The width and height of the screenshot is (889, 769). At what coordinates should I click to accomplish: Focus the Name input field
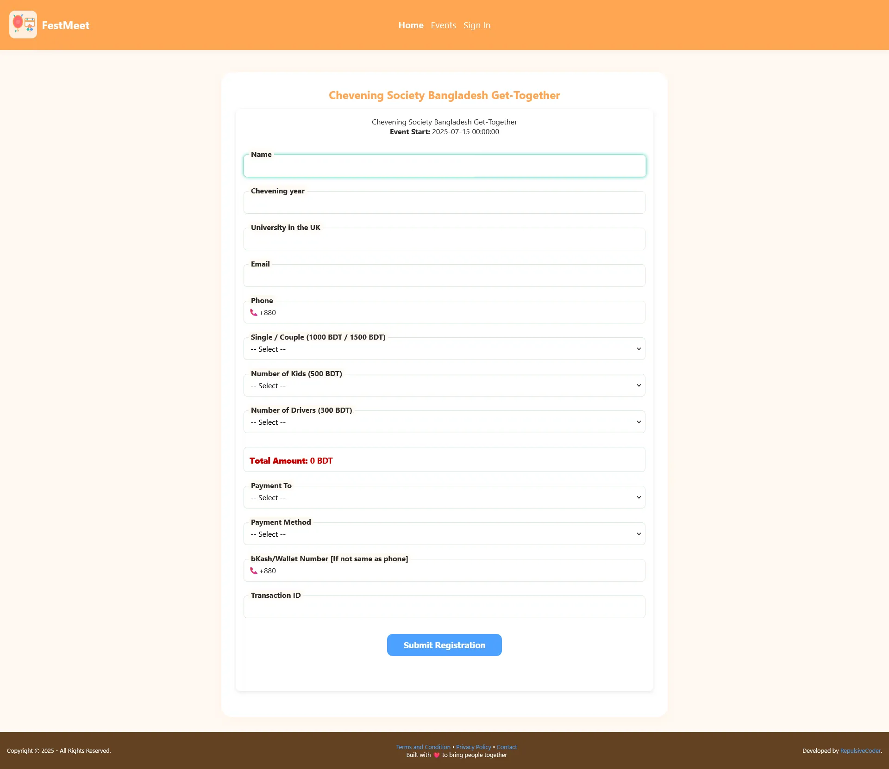[444, 167]
